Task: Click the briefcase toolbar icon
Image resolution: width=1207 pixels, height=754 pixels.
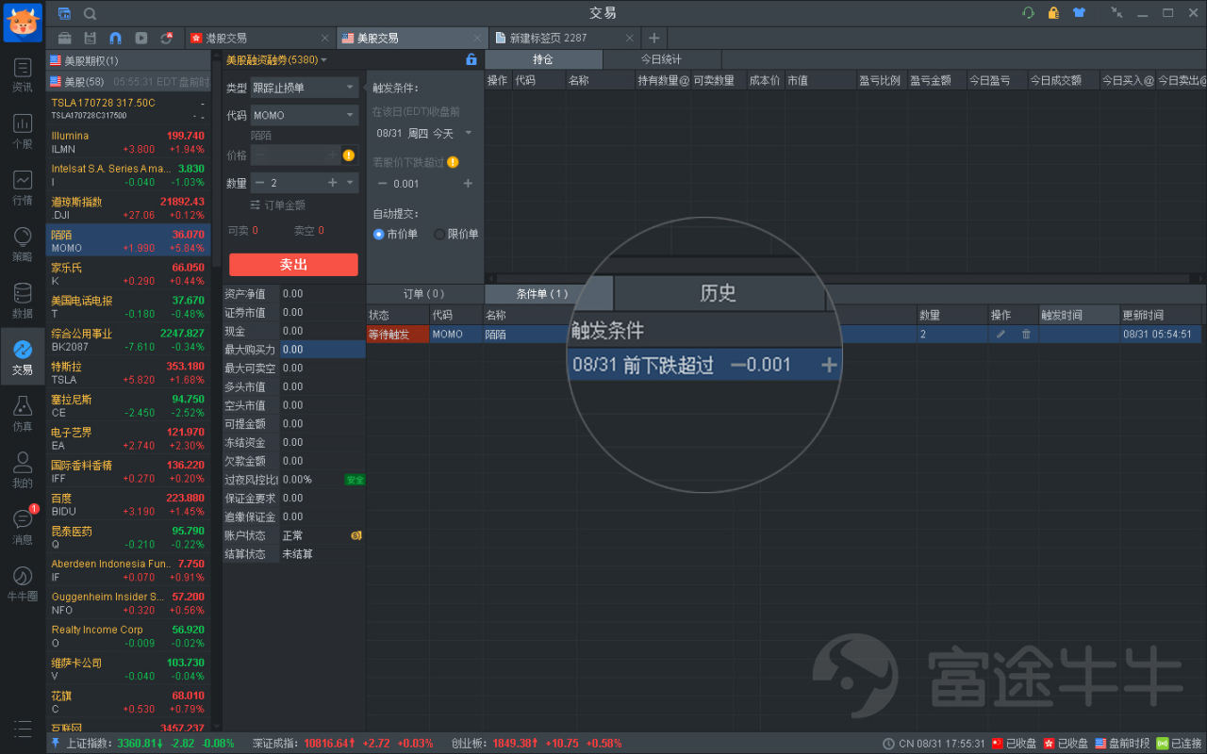Action: [64, 39]
